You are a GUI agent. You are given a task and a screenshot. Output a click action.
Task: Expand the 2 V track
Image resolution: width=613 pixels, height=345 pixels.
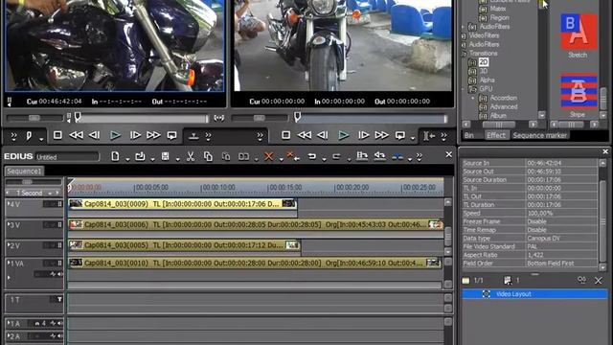point(9,245)
